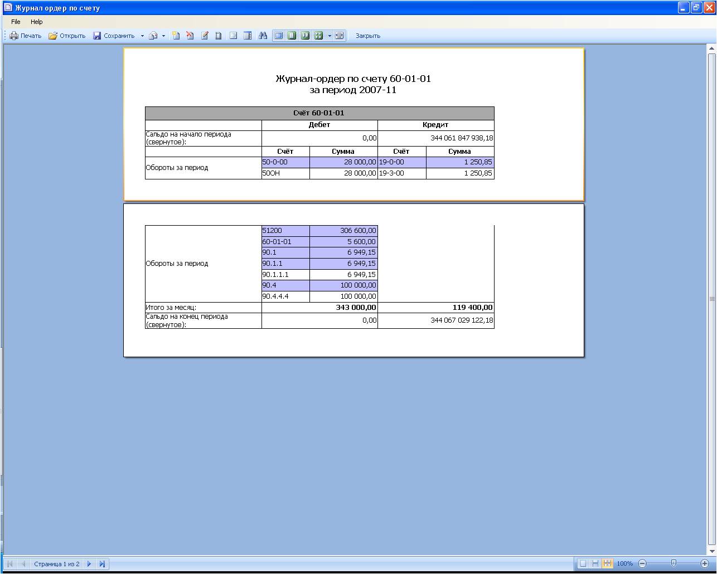This screenshot has width=717, height=574.
Task: Click the page setup icon
Action: (x=219, y=36)
